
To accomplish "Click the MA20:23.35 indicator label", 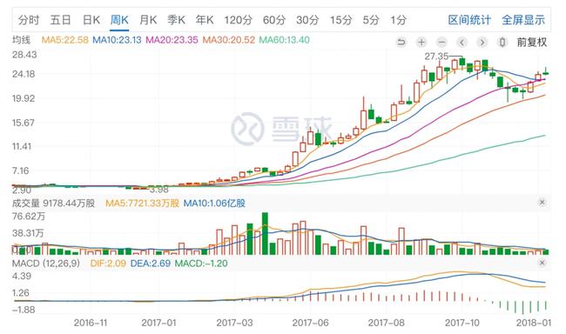I will (x=172, y=40).
